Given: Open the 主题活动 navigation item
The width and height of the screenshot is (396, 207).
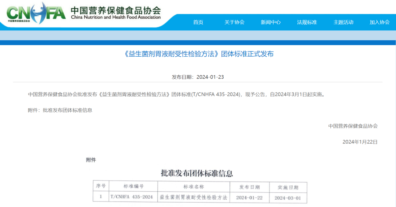Looking at the screenshot, I should [x=343, y=22].
